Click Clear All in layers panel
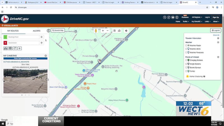The image size is (224, 126). (x=216, y=35)
